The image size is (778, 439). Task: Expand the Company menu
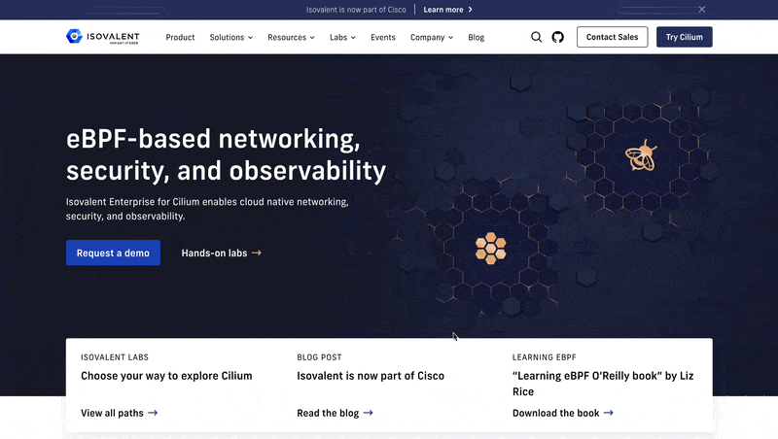(x=432, y=37)
